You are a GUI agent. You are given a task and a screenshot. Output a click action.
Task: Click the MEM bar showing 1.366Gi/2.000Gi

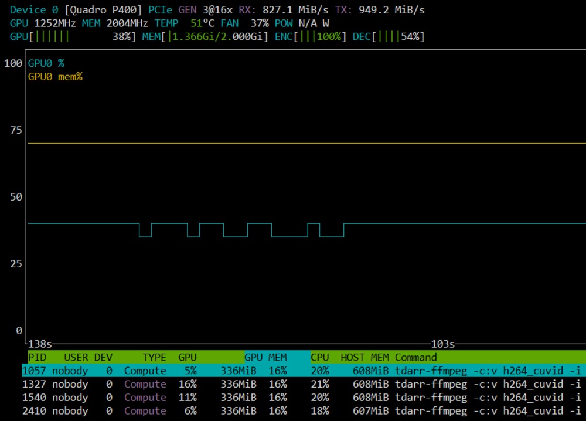tap(205, 36)
